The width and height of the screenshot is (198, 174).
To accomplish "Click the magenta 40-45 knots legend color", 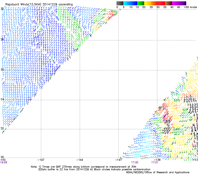I will pyautogui.click(x=176, y=3).
